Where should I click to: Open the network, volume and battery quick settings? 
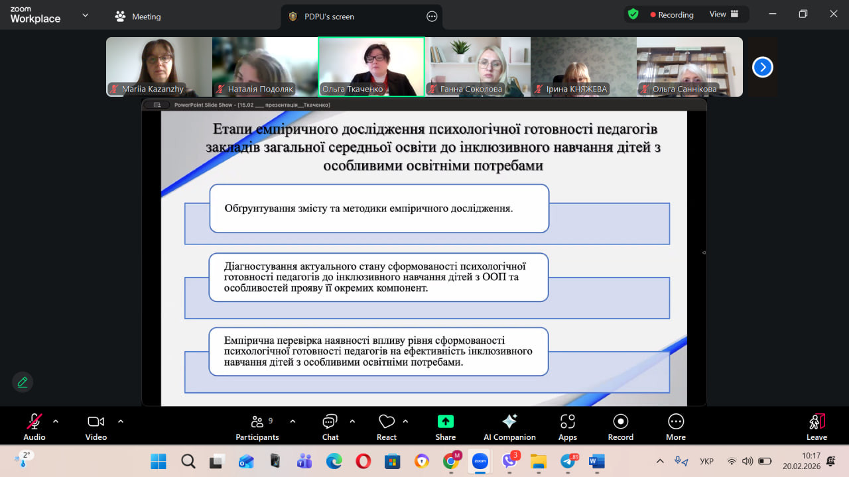coord(748,461)
